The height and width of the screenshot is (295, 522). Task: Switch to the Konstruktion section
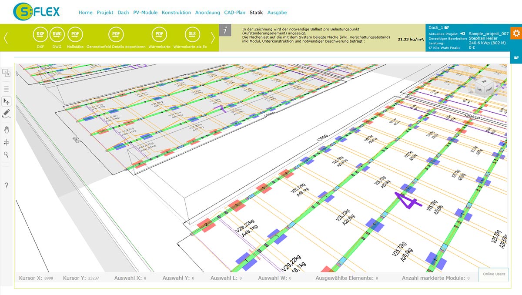point(176,13)
